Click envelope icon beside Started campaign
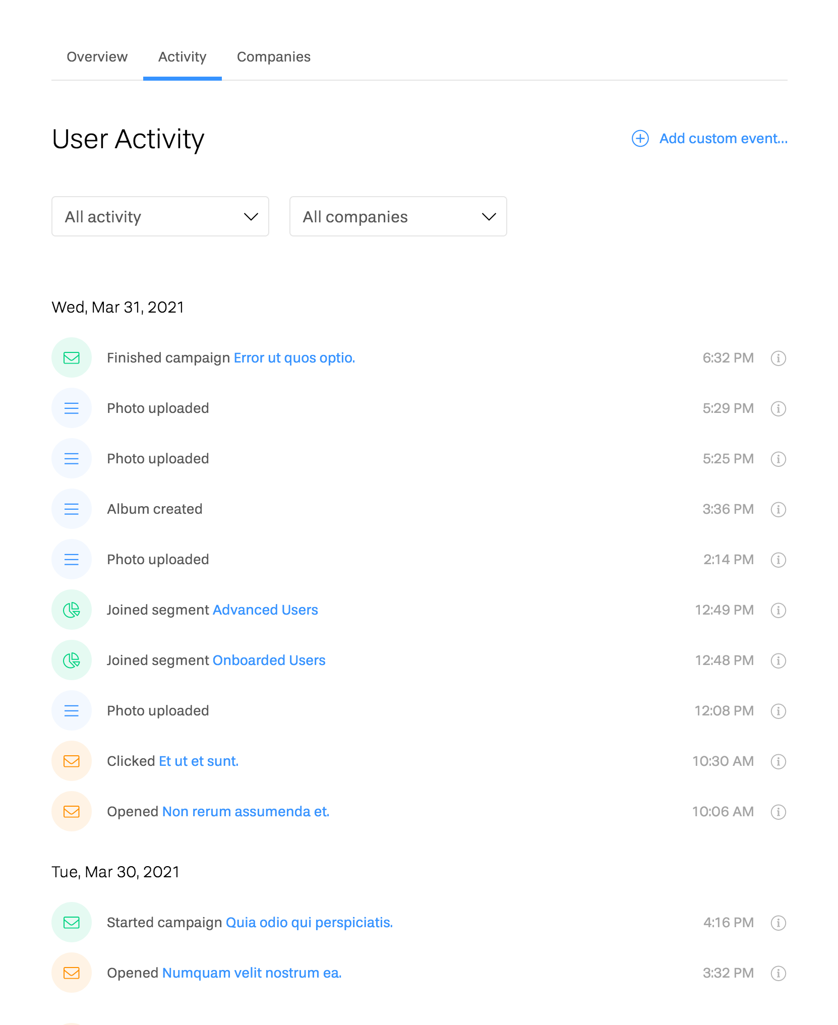Screen dimensions: 838x1025 72,923
